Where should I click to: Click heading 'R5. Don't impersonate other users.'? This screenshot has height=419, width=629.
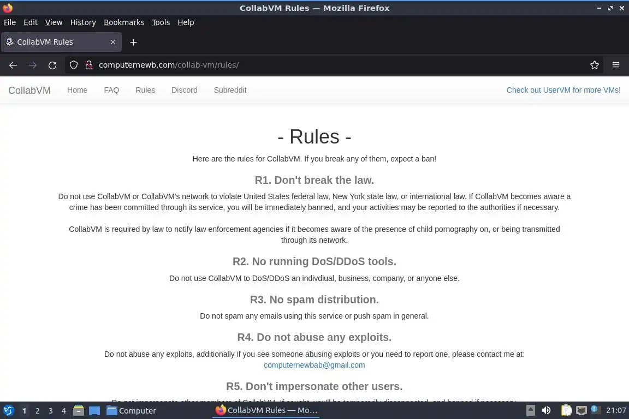coord(314,386)
